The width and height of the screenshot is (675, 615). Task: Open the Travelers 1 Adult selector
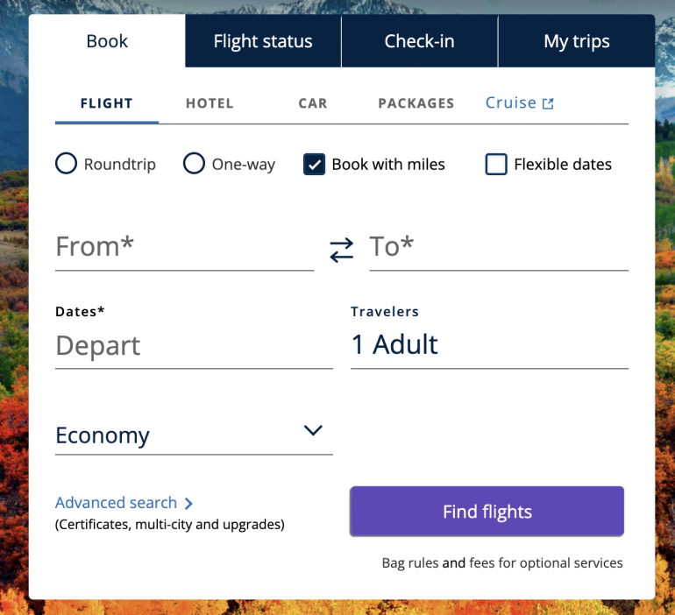[x=488, y=344]
